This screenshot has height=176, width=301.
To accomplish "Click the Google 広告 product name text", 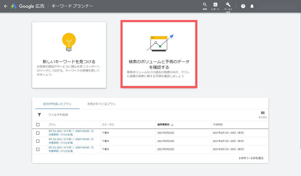I will pyautogui.click(x=32, y=6).
